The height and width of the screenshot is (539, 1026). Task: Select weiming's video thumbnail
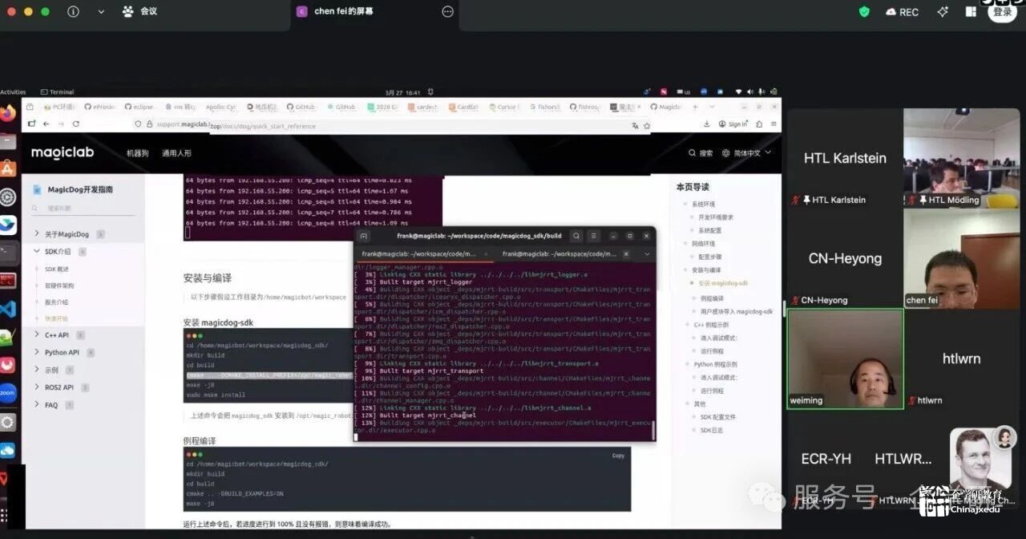(845, 359)
